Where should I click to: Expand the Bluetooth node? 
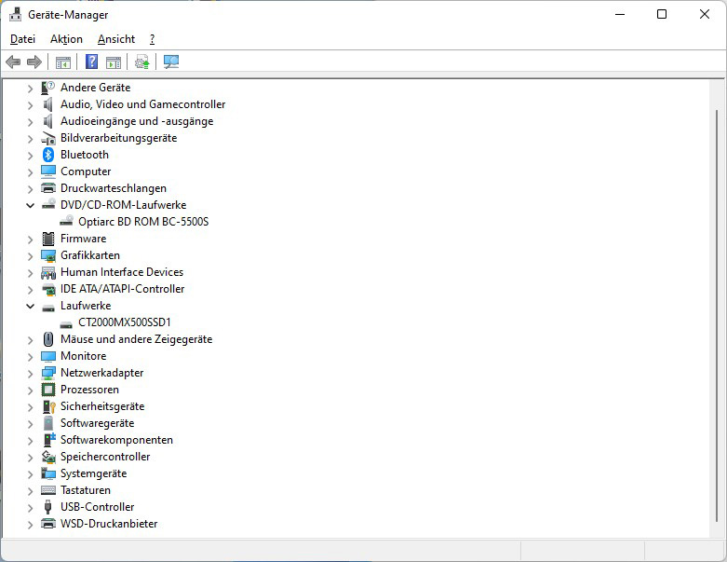(30, 156)
